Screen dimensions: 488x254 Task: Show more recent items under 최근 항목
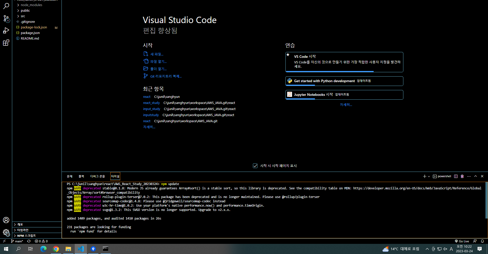click(149, 127)
